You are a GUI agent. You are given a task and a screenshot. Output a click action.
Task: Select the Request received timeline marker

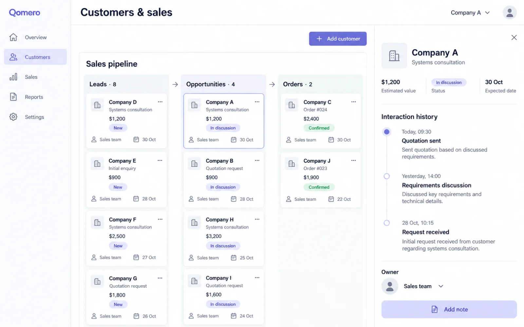click(387, 223)
